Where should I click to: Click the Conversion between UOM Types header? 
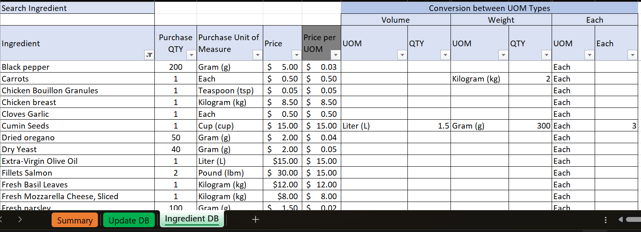(489, 8)
